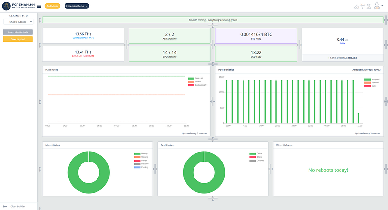The height and width of the screenshot is (210, 388).
Task: Open the Choose A Block dropdown
Action: pos(18,22)
